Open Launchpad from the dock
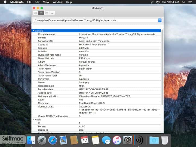This screenshot has width=196, height=147. pos(42,140)
